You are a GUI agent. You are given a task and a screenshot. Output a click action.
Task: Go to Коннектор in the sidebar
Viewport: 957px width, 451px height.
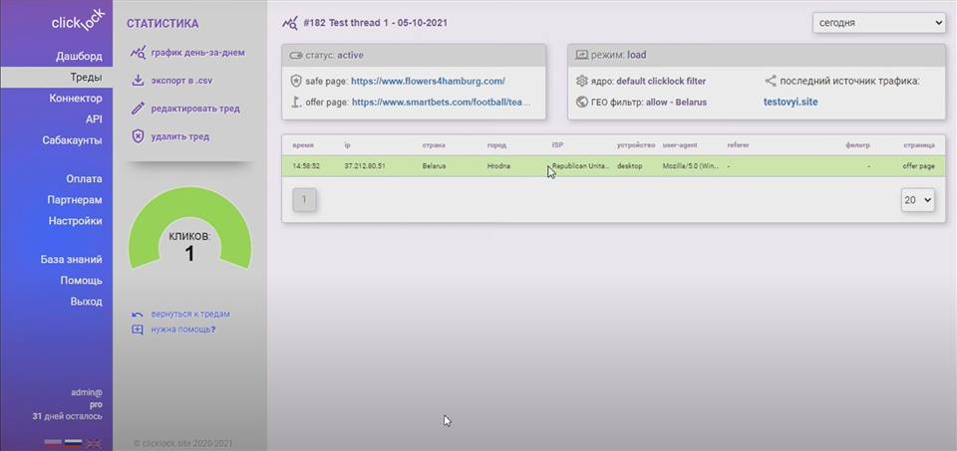pyautogui.click(x=75, y=99)
